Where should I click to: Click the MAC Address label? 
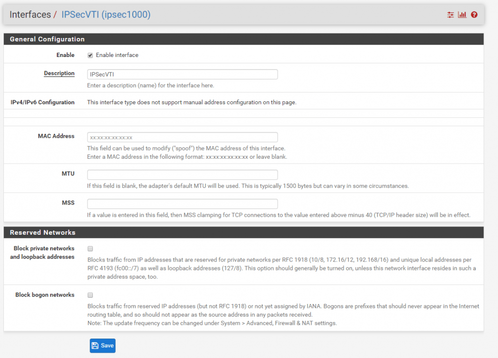pyautogui.click(x=56, y=136)
